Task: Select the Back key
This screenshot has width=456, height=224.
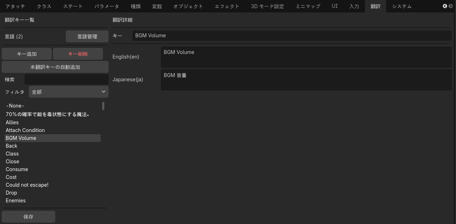Action: (53, 146)
